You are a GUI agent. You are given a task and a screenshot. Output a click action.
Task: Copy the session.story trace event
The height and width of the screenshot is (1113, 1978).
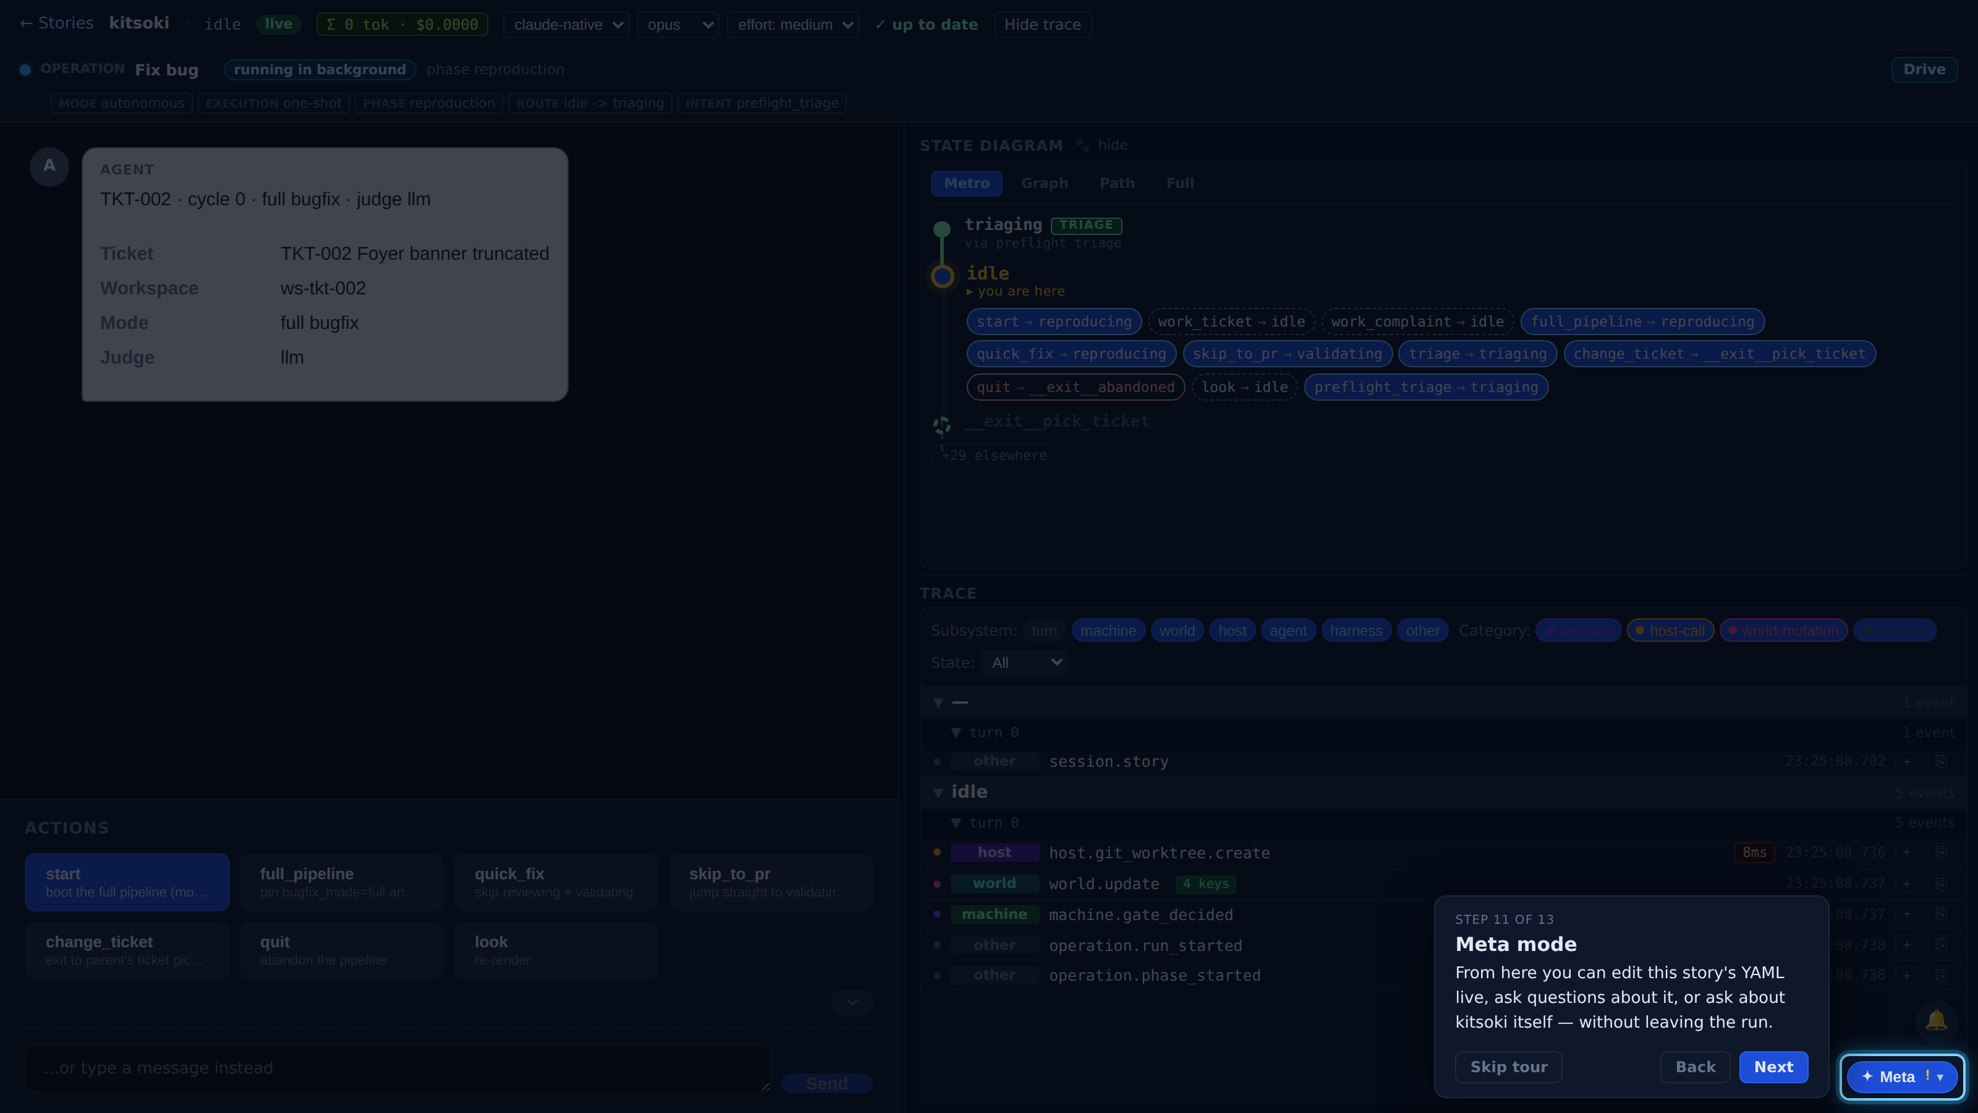[x=1940, y=761]
